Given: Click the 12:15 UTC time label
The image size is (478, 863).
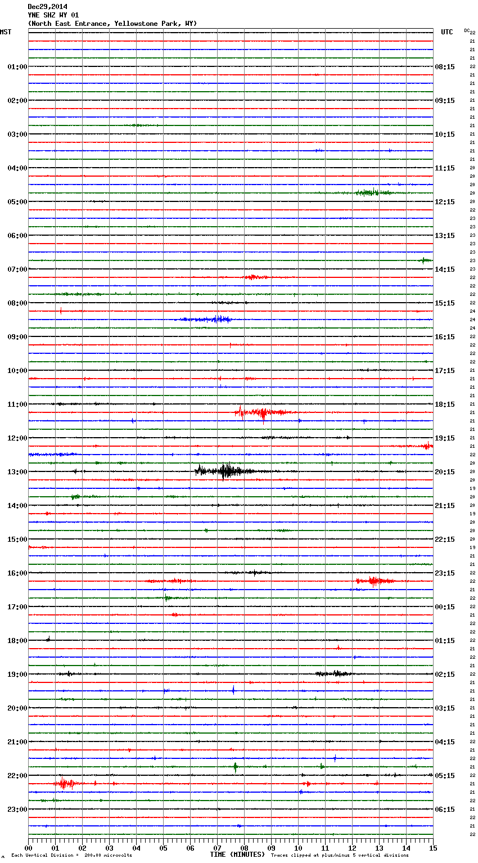Looking at the screenshot, I should click(445, 202).
